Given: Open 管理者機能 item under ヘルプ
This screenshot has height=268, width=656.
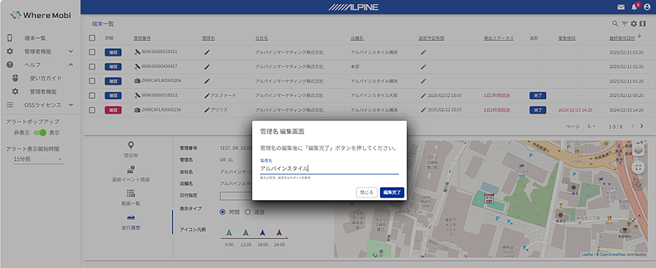Looking at the screenshot, I should pyautogui.click(x=42, y=92).
